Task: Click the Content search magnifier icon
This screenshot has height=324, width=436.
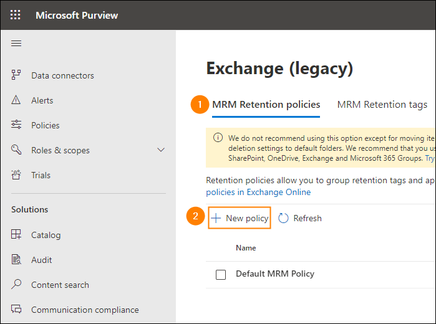Action: point(16,284)
